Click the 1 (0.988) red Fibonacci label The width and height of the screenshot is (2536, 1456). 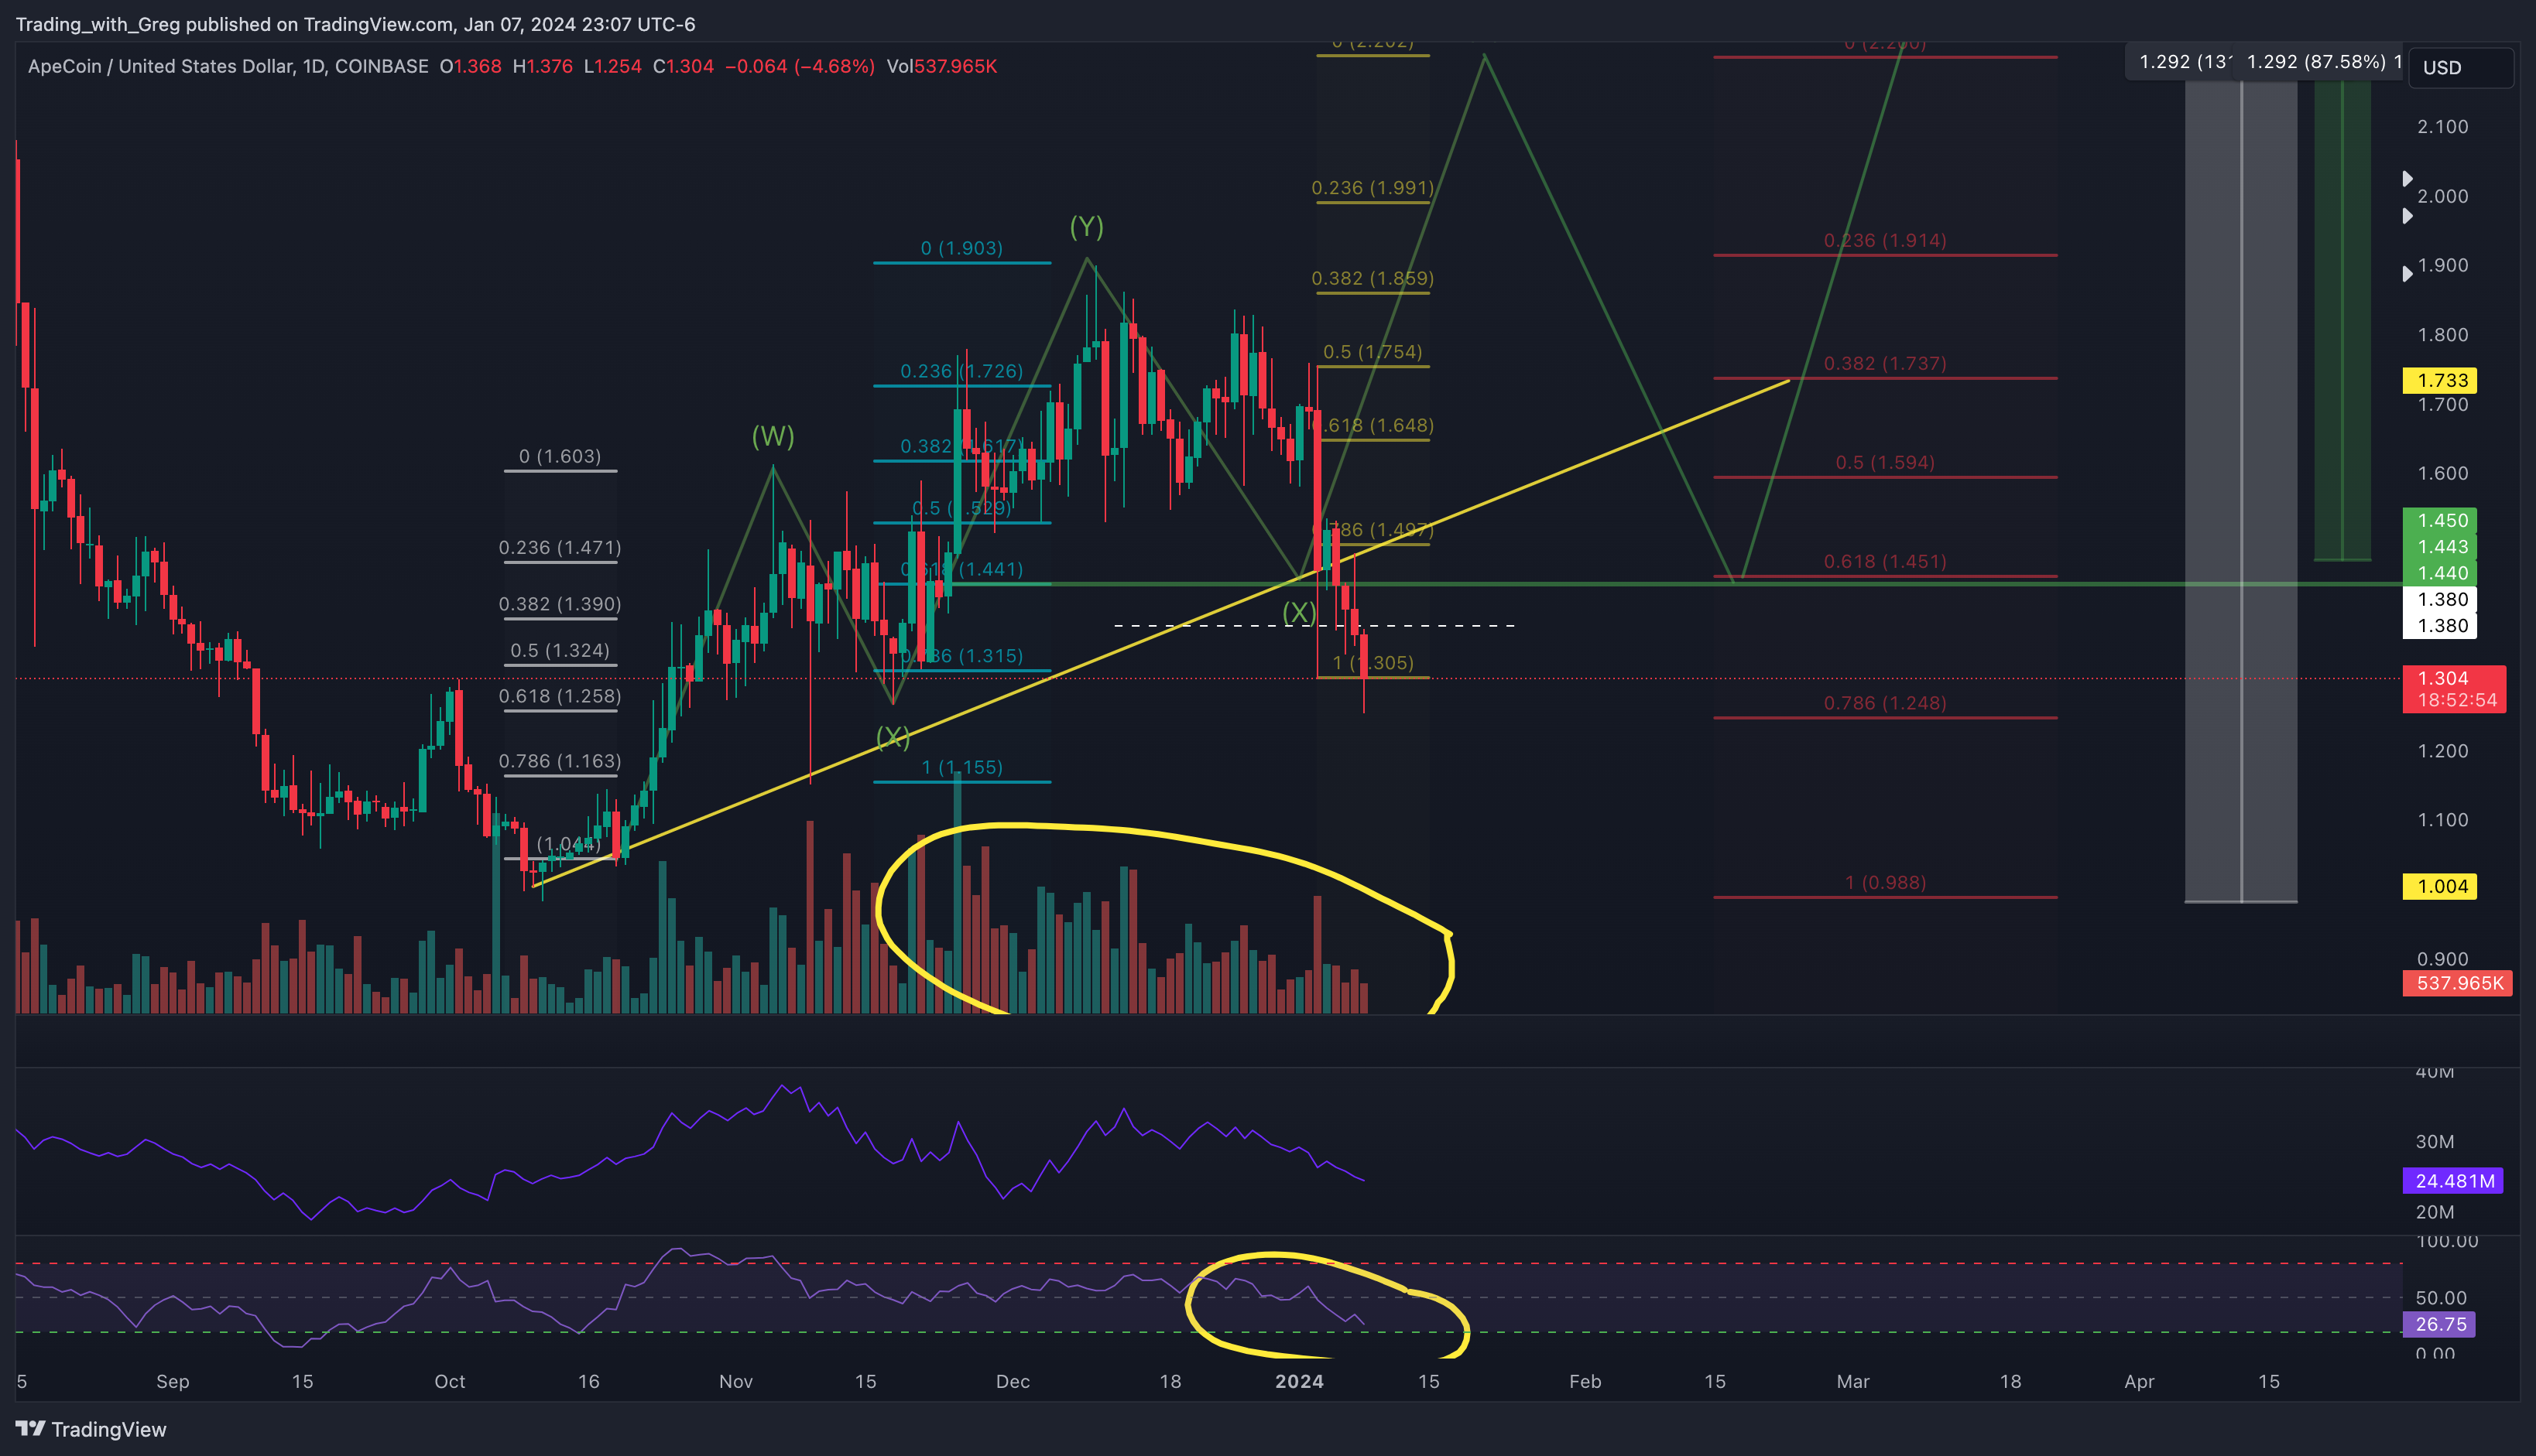tap(1885, 882)
